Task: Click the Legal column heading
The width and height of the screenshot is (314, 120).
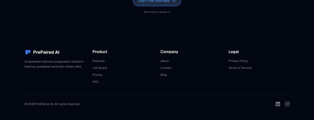Action: (x=234, y=52)
